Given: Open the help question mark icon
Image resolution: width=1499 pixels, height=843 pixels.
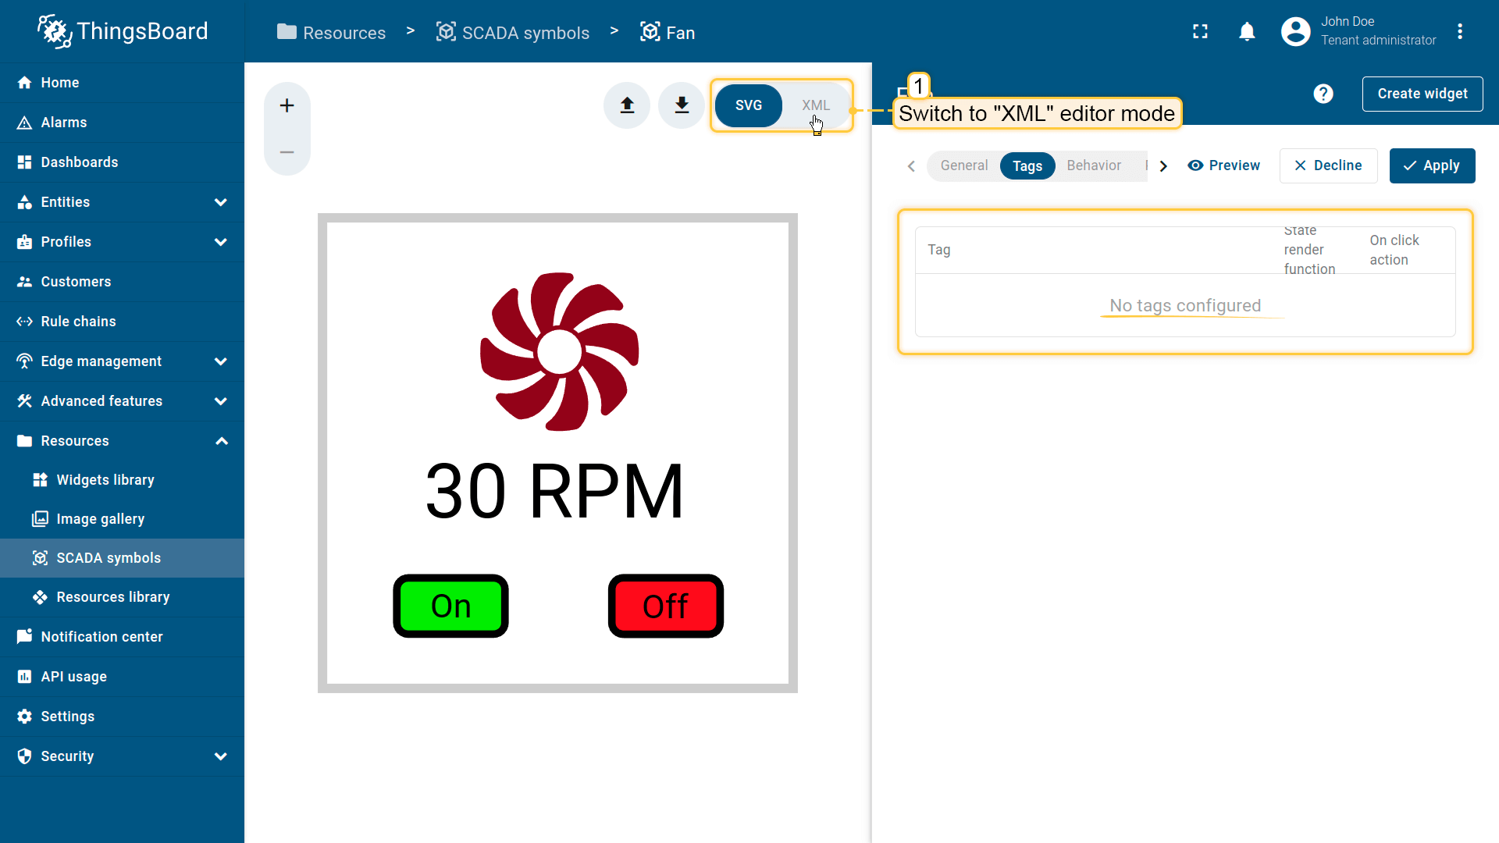Looking at the screenshot, I should pyautogui.click(x=1323, y=94).
